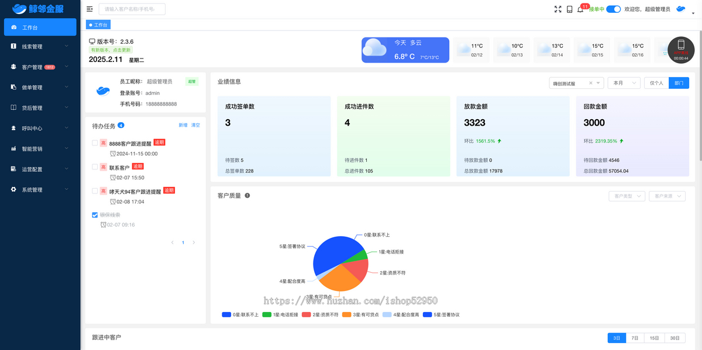Click the 工作台 dashboard sidebar icon
Image resolution: width=702 pixels, height=350 pixels.
click(x=14, y=27)
